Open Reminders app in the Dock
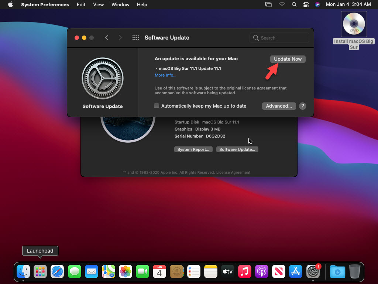The height and width of the screenshot is (284, 378). click(x=193, y=271)
